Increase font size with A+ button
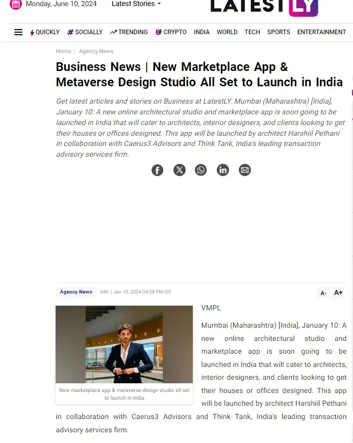The height and width of the screenshot is (443, 353). coord(338,293)
